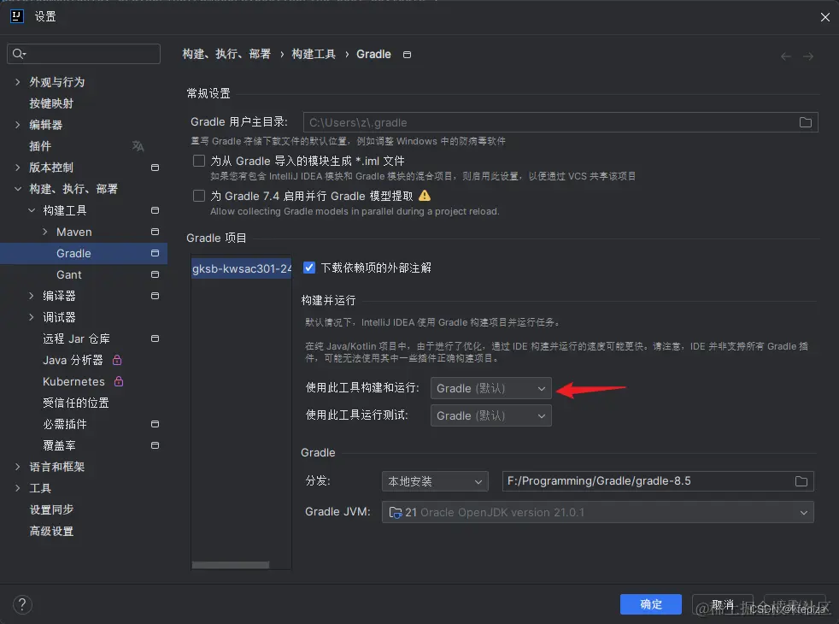Click the warning icon beside Gradle 7.4 option
The height and width of the screenshot is (624, 839).
click(x=425, y=195)
